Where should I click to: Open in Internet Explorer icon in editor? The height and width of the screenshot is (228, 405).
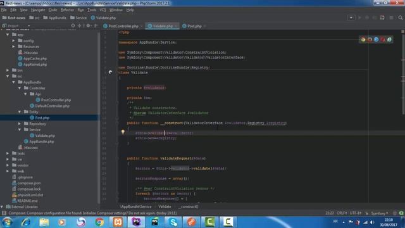point(389,39)
